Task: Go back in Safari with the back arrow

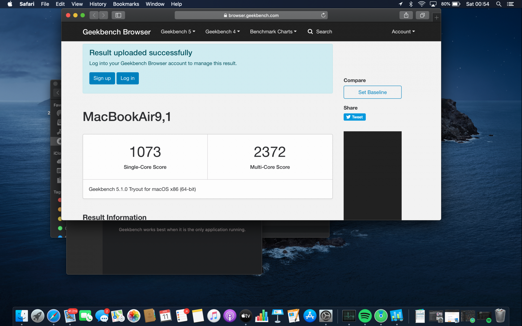Action: (94, 15)
